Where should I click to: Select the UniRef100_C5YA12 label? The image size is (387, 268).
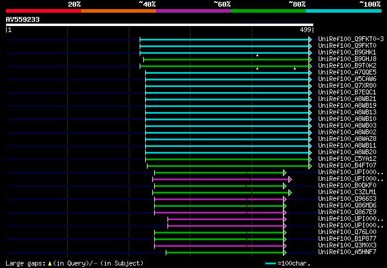point(347,159)
